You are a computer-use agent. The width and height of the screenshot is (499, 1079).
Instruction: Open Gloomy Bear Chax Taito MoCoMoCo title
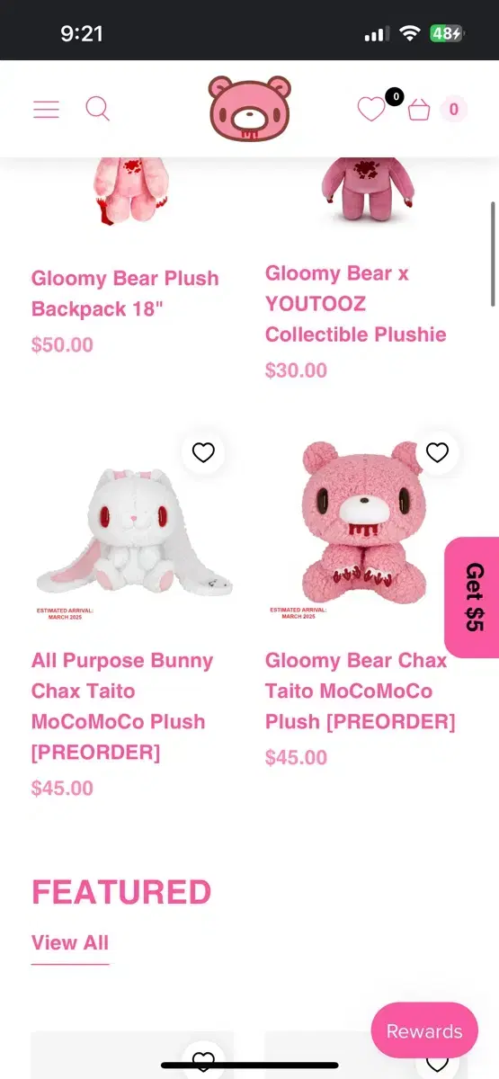point(361,691)
